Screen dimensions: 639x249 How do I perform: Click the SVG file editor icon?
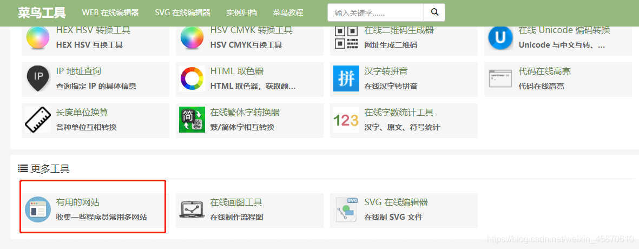(x=346, y=210)
